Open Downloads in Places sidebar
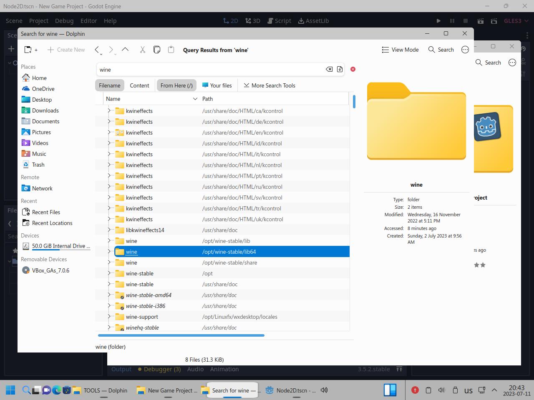The image size is (534, 400). click(45, 110)
